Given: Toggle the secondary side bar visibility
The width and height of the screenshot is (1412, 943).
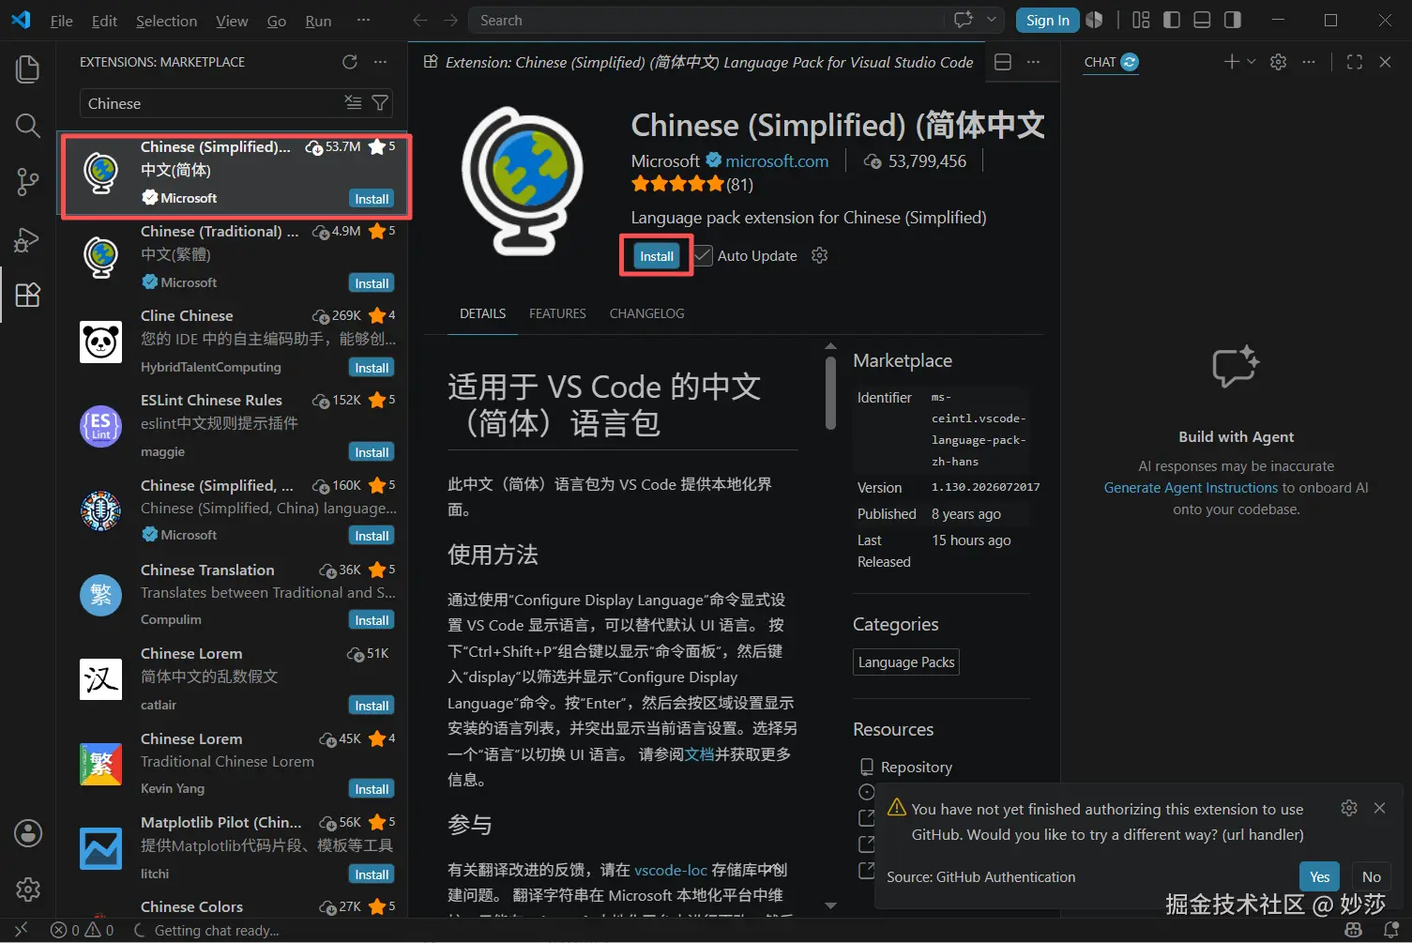Looking at the screenshot, I should tap(1233, 20).
